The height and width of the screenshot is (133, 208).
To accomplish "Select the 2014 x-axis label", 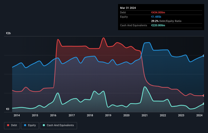I will [17, 115].
